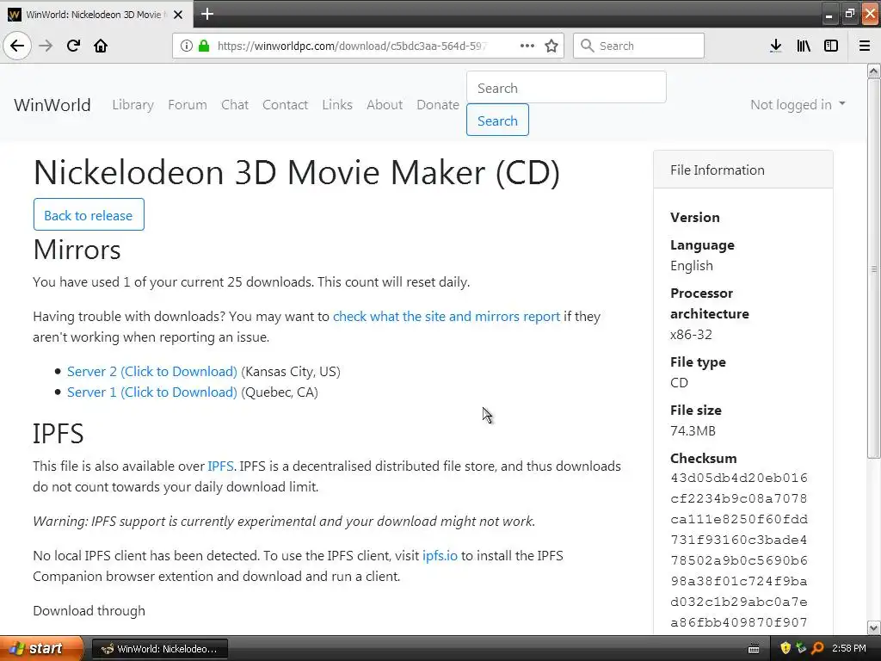Click the File size value 74.3MB
This screenshot has width=881, height=661.
coord(693,431)
